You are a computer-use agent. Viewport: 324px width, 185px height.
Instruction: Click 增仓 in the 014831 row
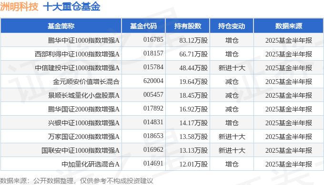tap(232, 123)
